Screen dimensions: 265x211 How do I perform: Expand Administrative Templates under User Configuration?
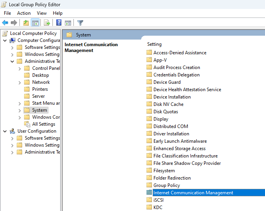click(x=12, y=152)
